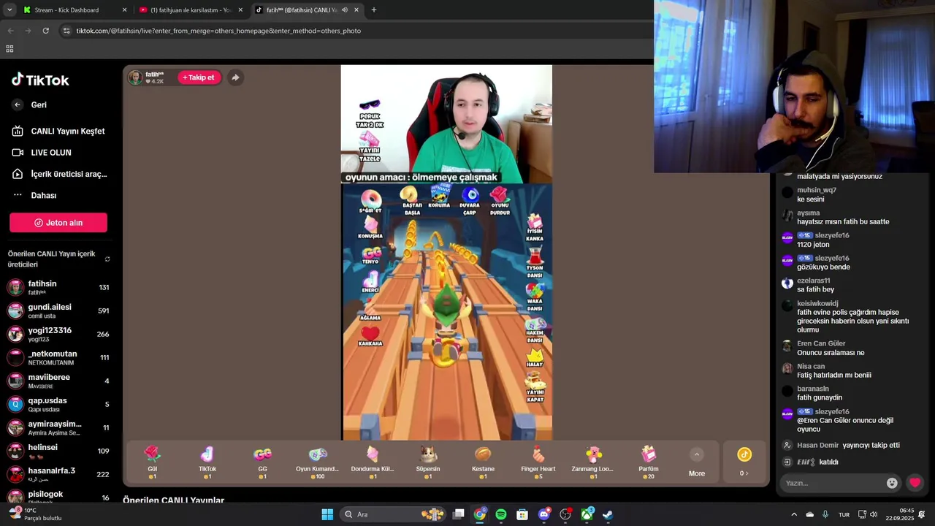Send the Gül rose gift
The height and width of the screenshot is (526, 935).
(152, 462)
